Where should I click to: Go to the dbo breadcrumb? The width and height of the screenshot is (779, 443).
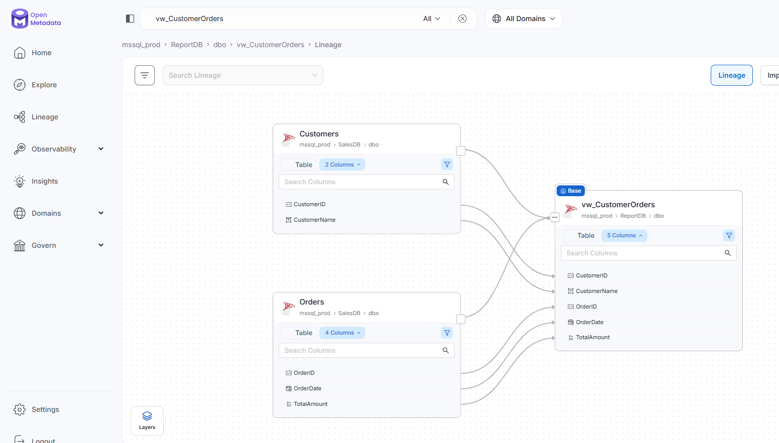(219, 45)
